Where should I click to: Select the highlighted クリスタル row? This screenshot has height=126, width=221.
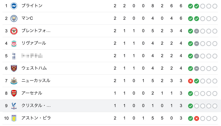pos(110,106)
